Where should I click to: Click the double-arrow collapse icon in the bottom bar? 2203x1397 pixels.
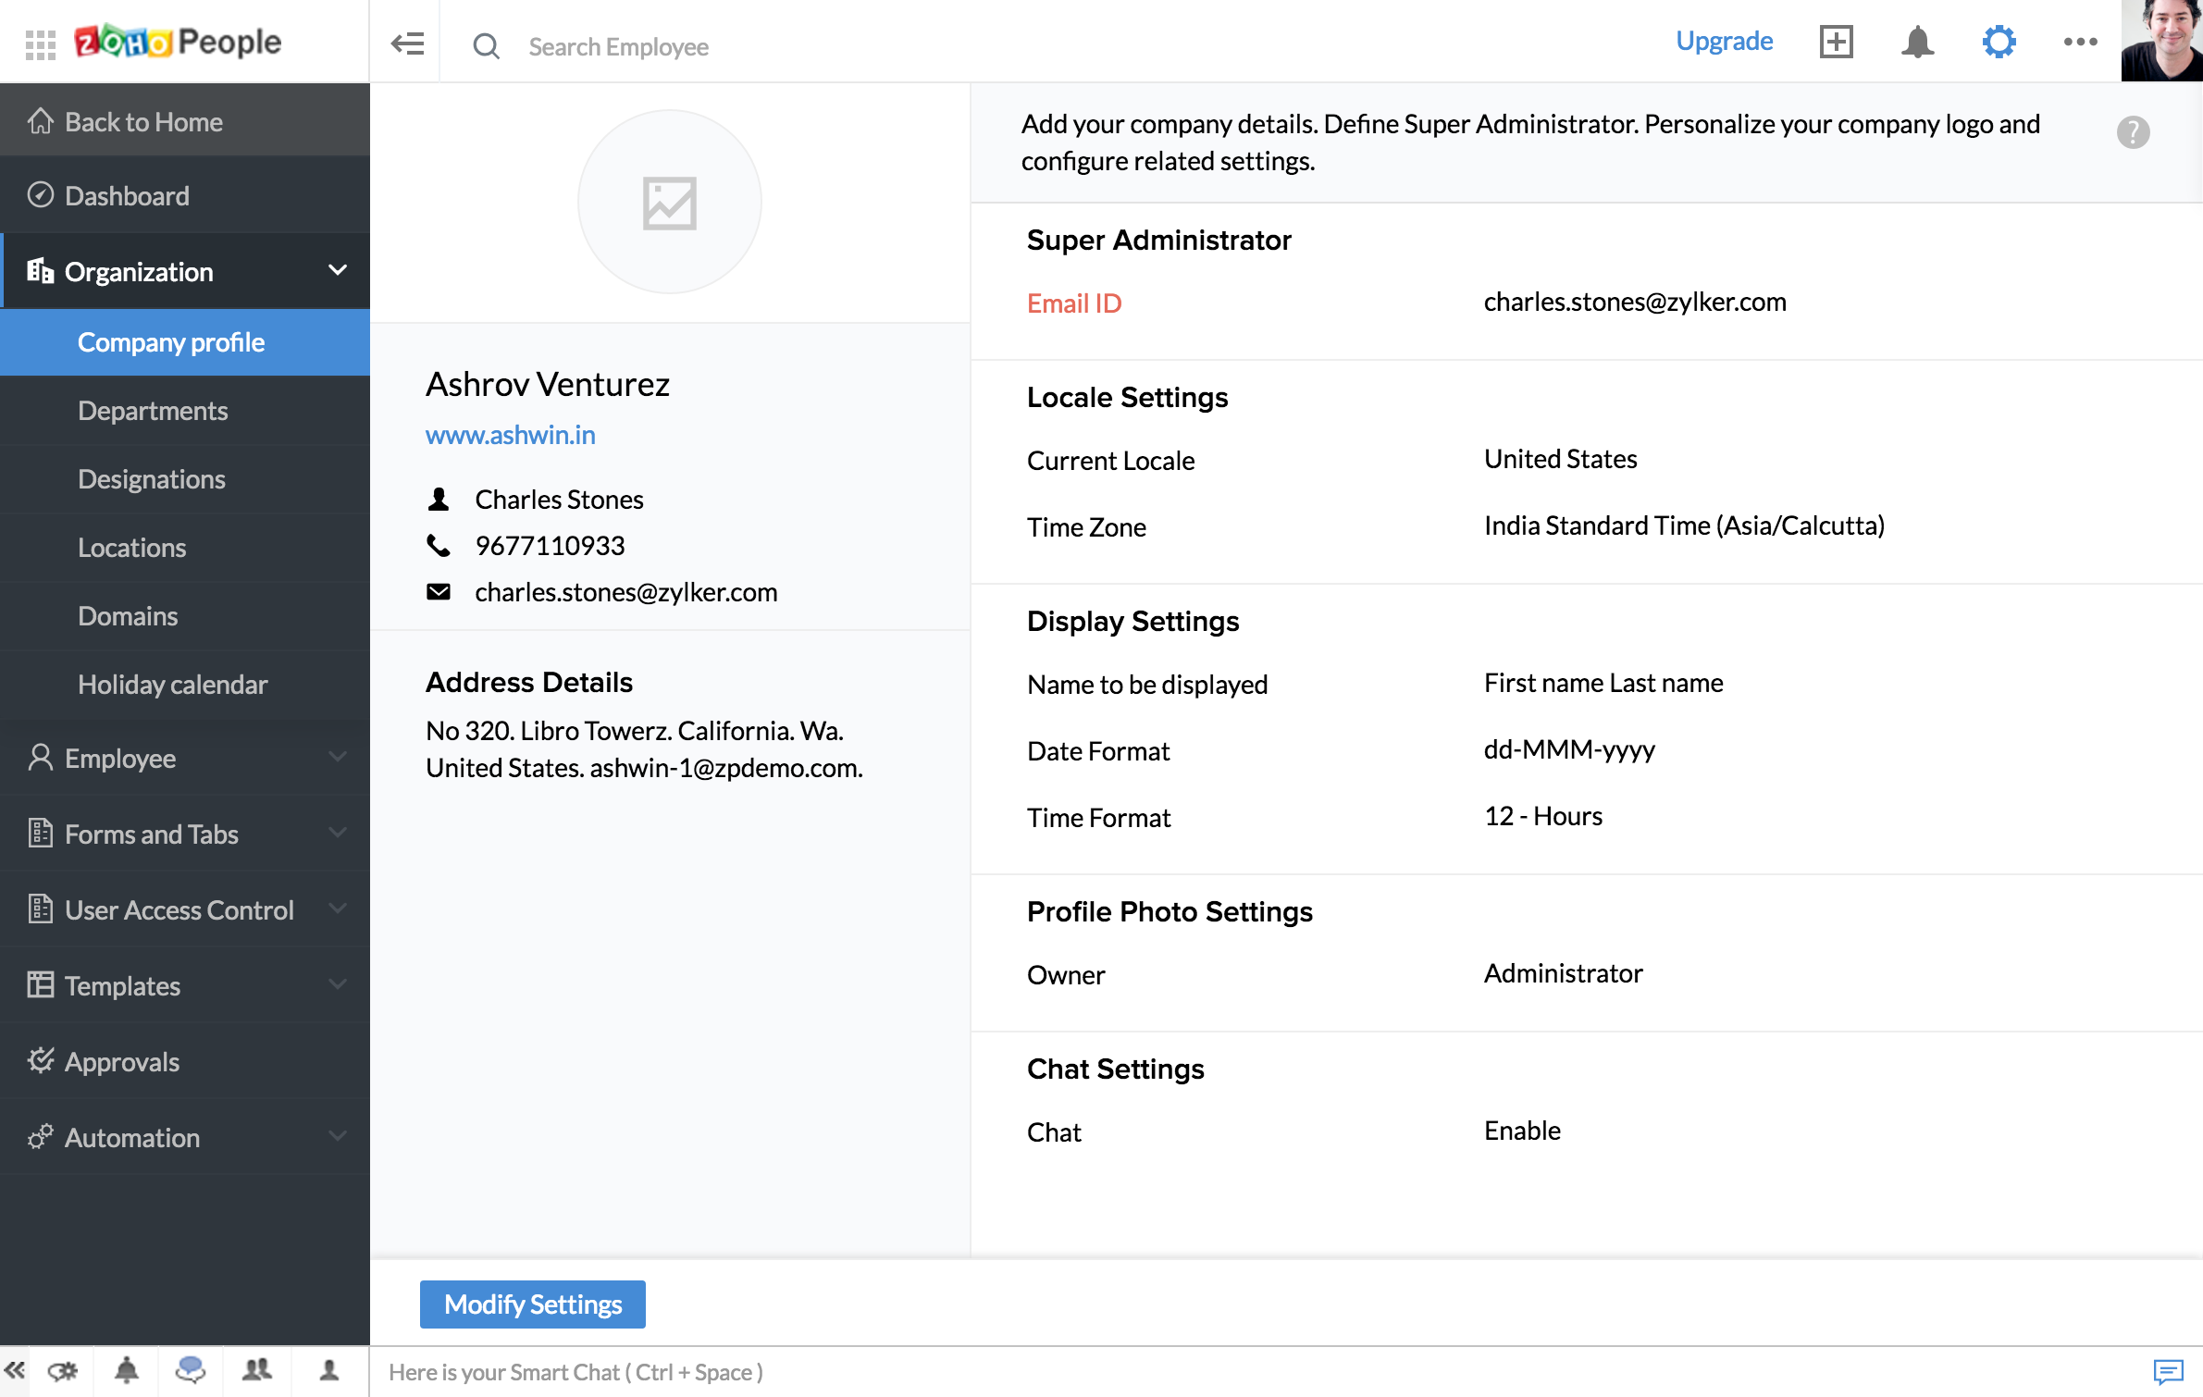[x=15, y=1370]
